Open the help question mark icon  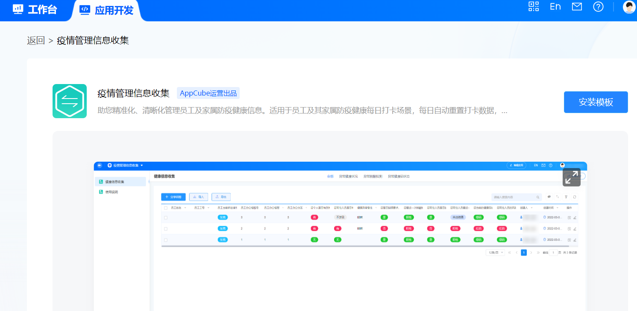tap(599, 7)
